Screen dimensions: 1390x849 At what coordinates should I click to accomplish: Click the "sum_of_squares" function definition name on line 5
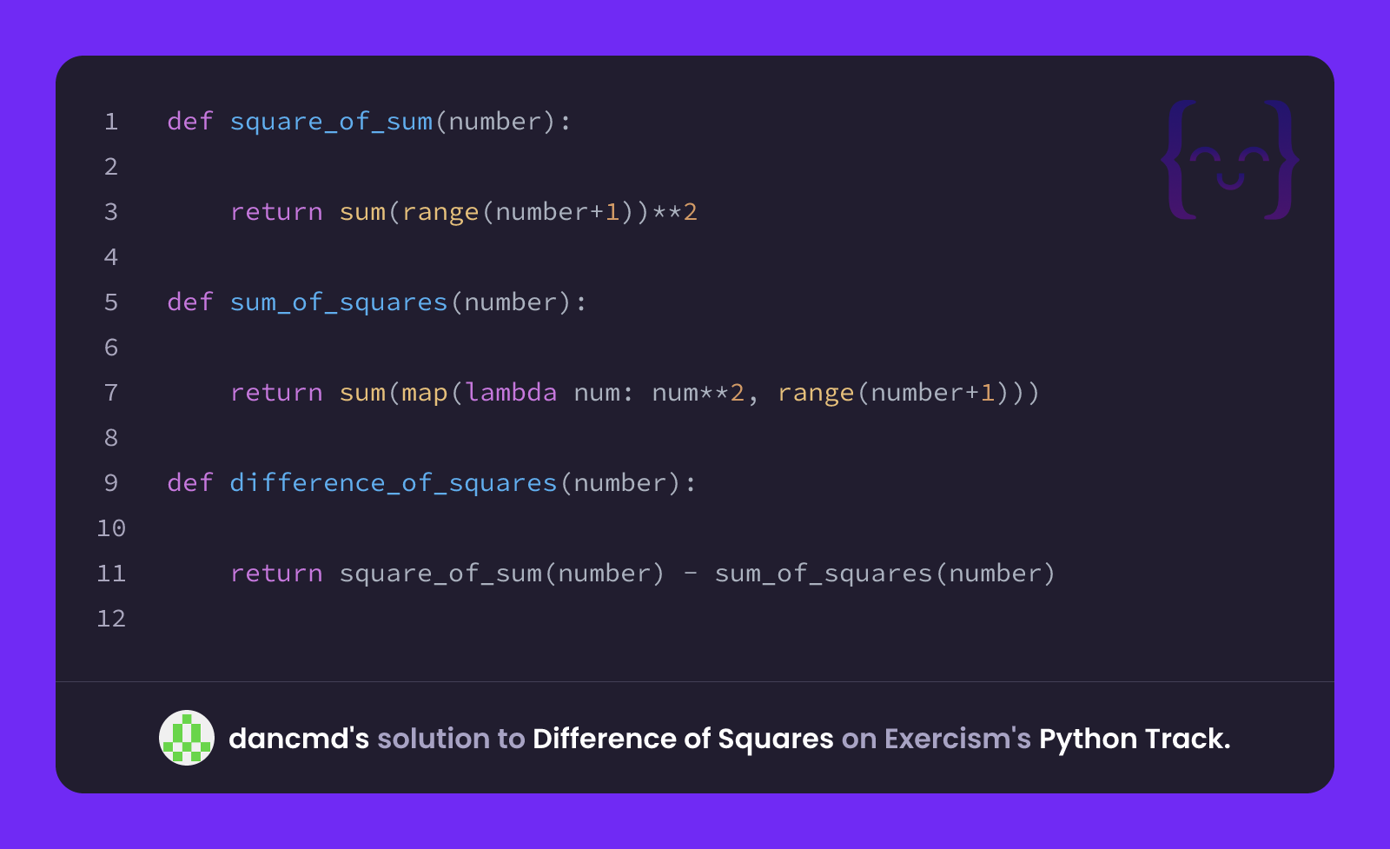coord(339,302)
